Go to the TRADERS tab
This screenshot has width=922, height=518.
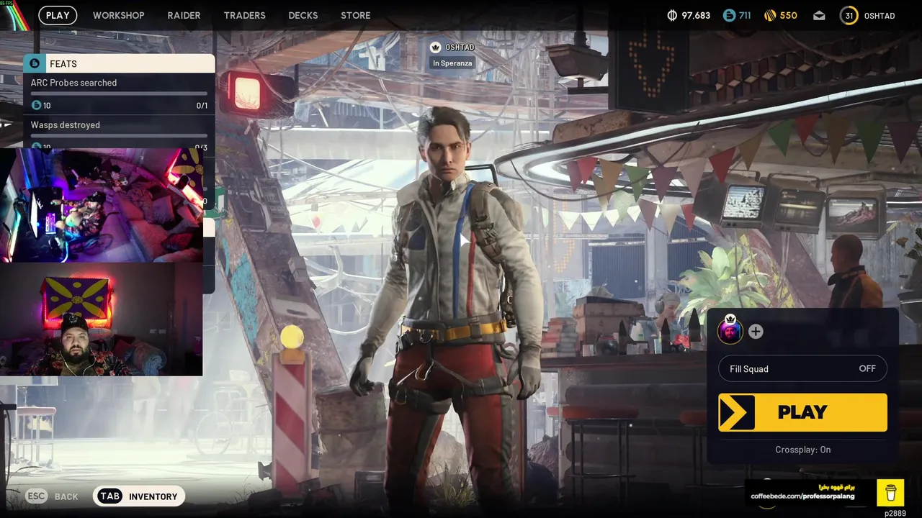pyautogui.click(x=244, y=15)
